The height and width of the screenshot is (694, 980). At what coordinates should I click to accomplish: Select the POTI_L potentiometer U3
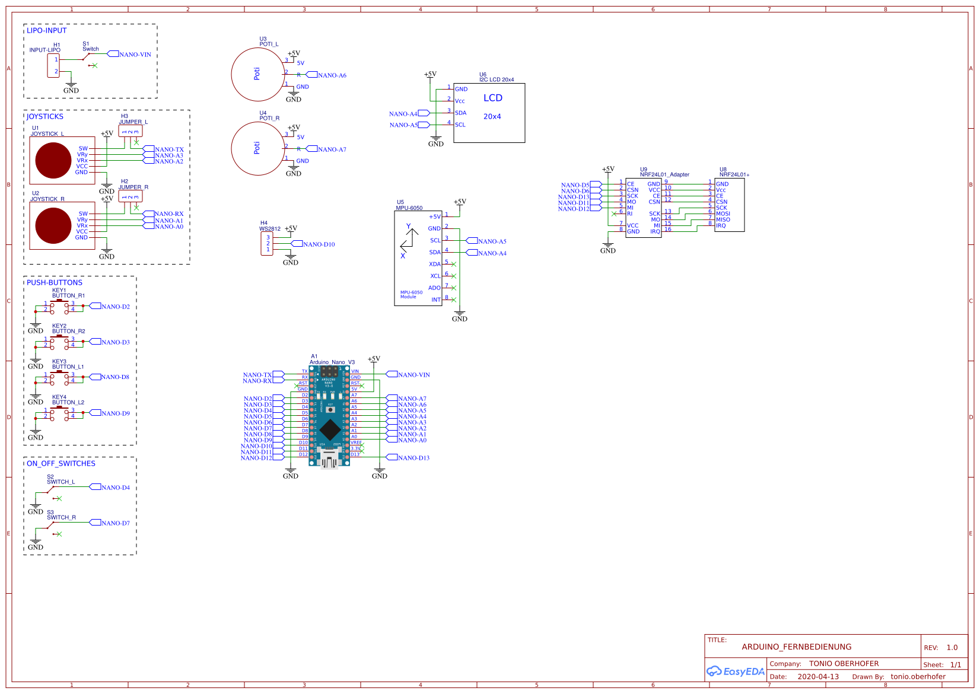coord(258,74)
